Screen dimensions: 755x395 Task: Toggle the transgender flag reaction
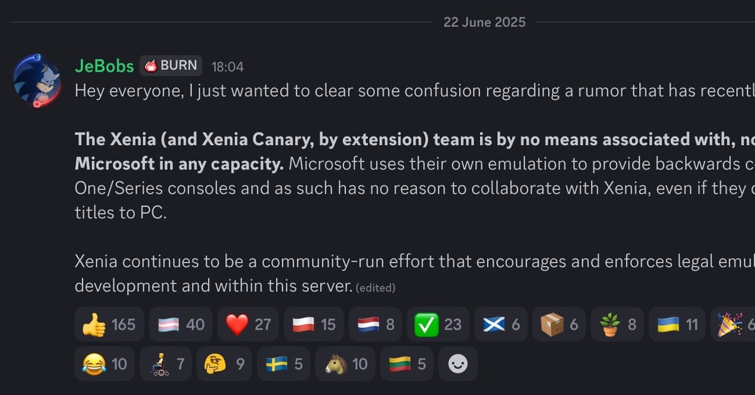tap(181, 325)
